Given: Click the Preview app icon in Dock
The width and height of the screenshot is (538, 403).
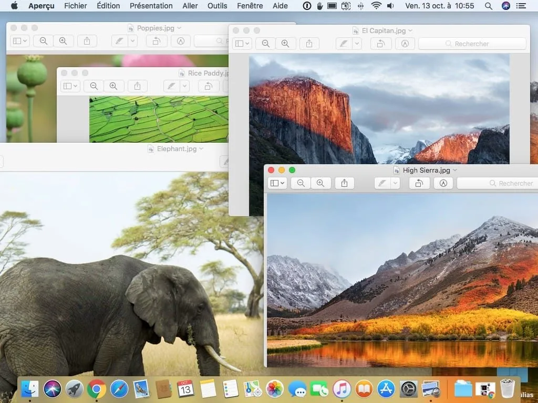Looking at the screenshot, I should click(431, 389).
